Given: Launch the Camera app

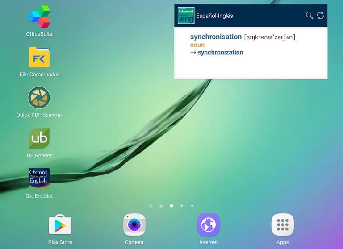Looking at the screenshot, I should click(134, 225).
